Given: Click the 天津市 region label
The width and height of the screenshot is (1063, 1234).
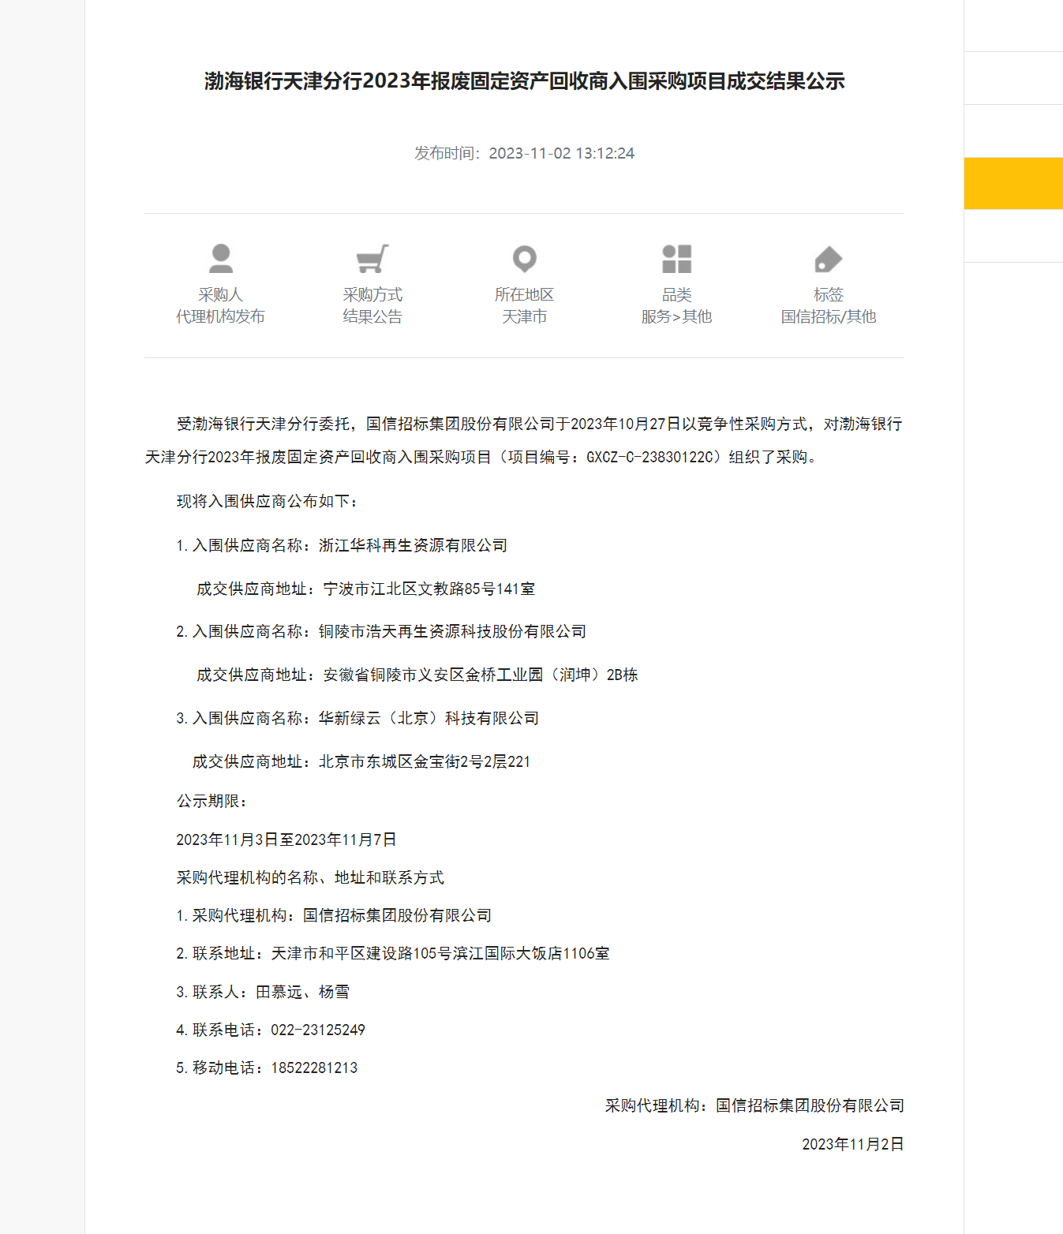Looking at the screenshot, I should point(525,316).
